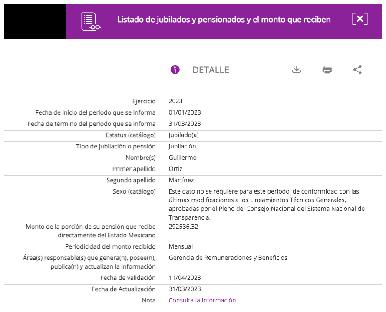The width and height of the screenshot is (386, 312).
Task: Click the name value Guillermo
Action: tap(182, 158)
